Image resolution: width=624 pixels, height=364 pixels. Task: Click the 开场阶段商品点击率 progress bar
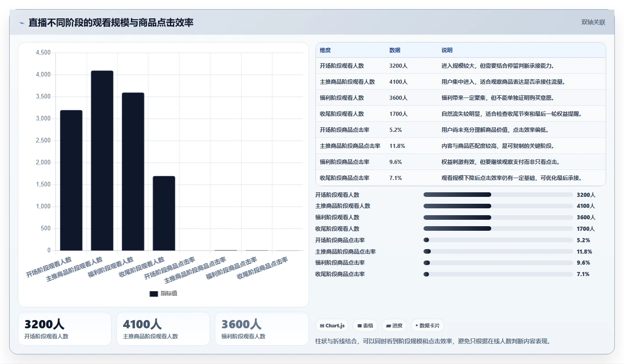tap(498, 240)
